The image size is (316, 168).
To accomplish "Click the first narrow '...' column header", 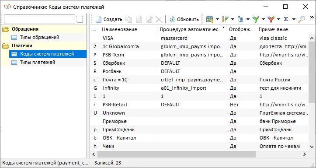I will [x=94, y=29].
